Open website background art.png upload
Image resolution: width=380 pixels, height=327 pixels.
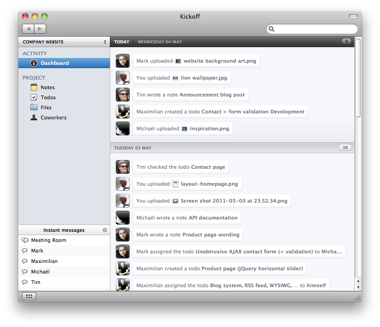[x=196, y=61]
